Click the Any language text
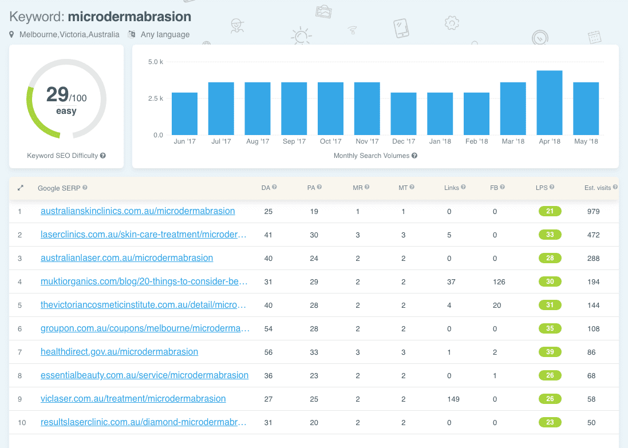Viewport: 628px width, 448px height. click(x=165, y=34)
